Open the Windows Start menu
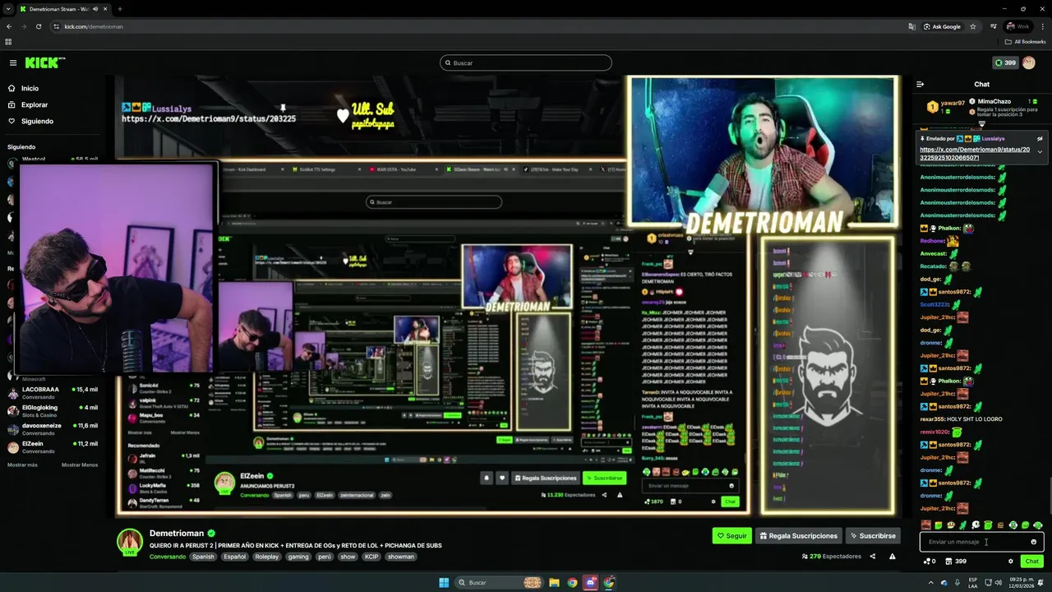Screen dimensions: 1052x592 coord(444,582)
